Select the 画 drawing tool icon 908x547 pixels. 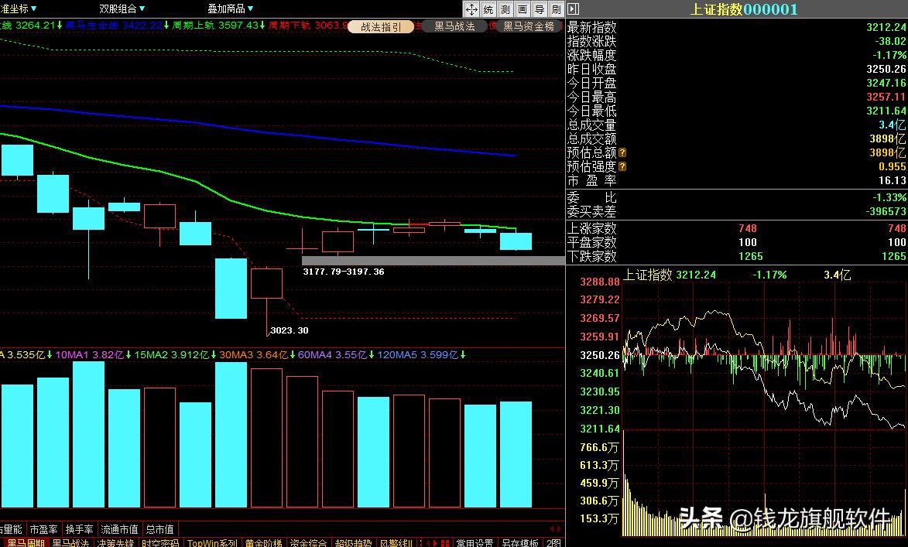[523, 9]
